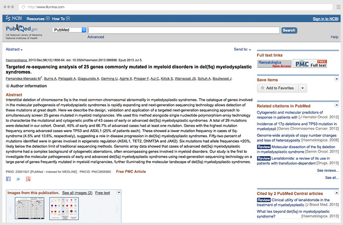This screenshot has height=225, width=343.
Task: Share article on Facebook
Action: pyautogui.click(x=8, y=179)
